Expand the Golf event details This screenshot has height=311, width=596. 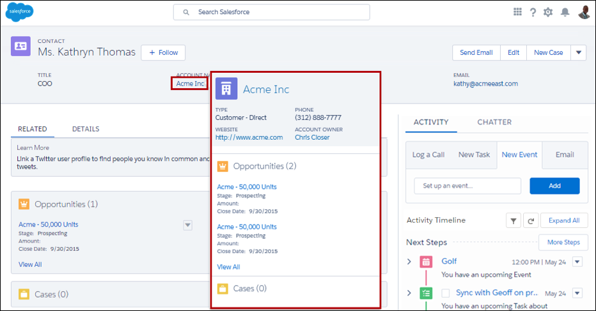pyautogui.click(x=409, y=262)
